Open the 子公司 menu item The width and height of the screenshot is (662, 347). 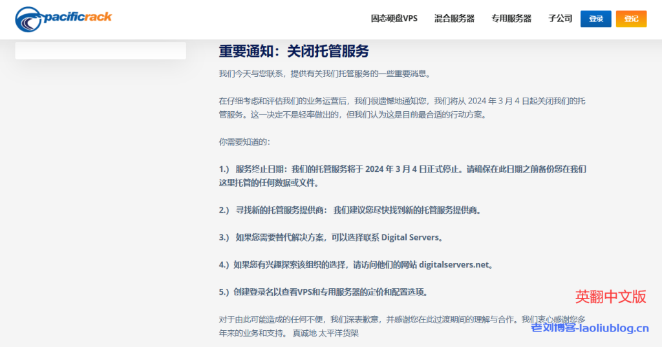click(561, 19)
